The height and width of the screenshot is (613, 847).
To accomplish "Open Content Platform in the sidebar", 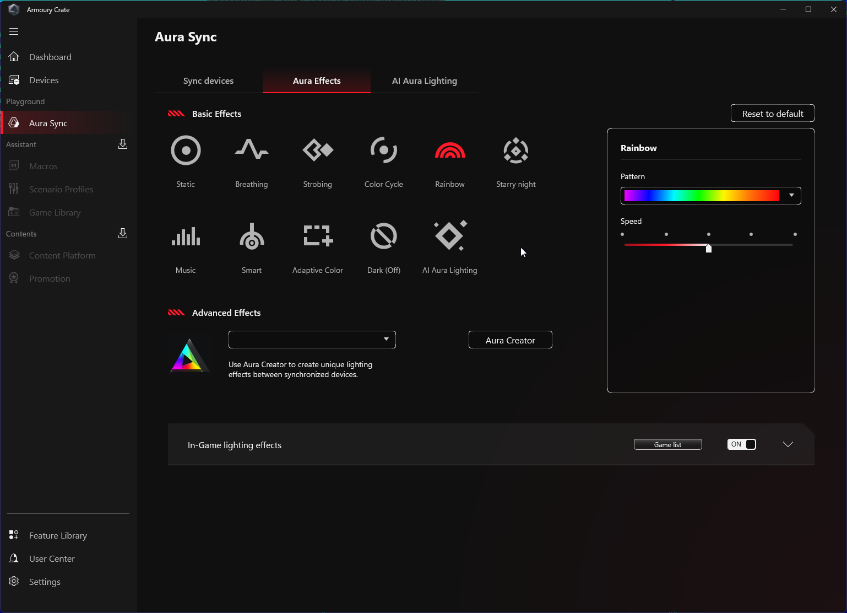I will coord(68,255).
